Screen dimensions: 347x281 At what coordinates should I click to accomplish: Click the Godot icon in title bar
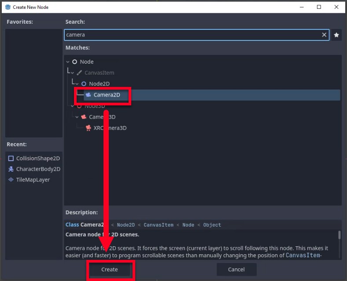coord(8,7)
